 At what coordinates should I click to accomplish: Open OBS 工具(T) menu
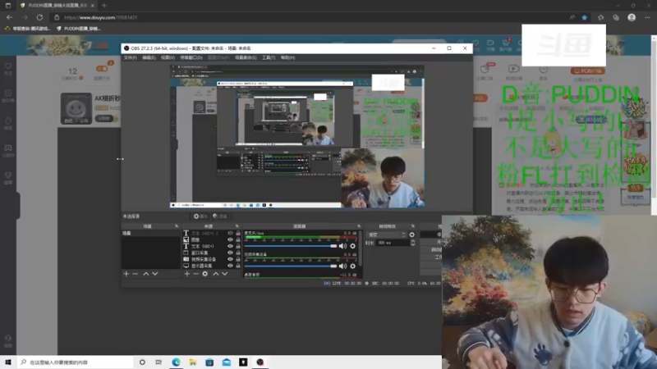pyautogui.click(x=269, y=57)
